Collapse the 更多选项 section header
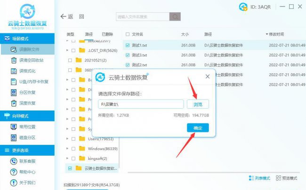Viewport: 306px width, 190px height. tap(27, 150)
